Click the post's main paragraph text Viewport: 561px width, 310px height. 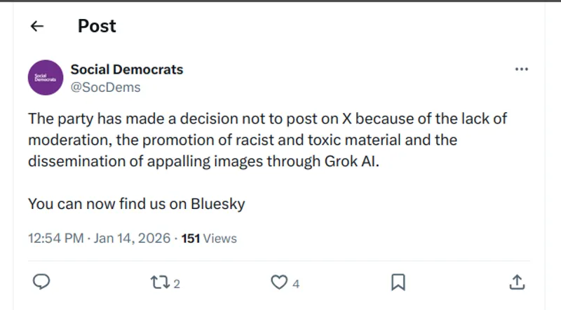[266, 140]
